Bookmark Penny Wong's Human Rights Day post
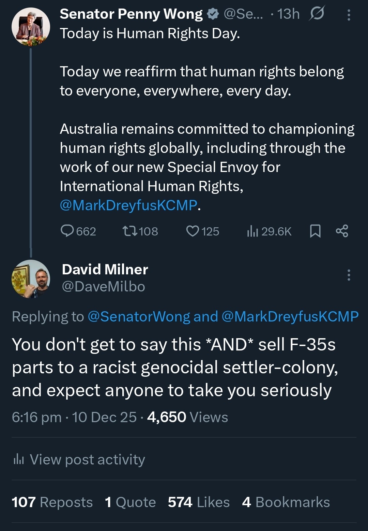Viewport: 368px width, 531px height. (315, 231)
